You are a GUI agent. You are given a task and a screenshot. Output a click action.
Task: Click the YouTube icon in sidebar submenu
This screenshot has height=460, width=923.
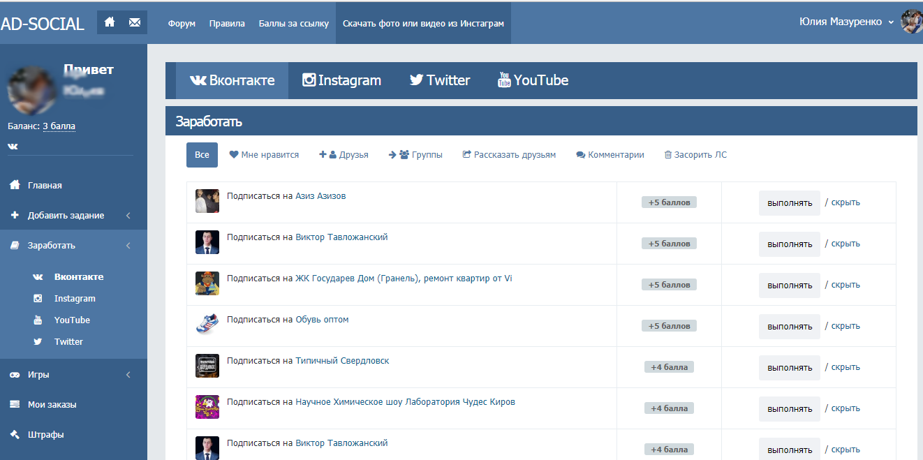[38, 320]
